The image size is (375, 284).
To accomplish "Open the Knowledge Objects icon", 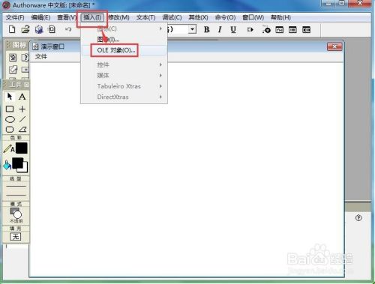I will (306, 30).
